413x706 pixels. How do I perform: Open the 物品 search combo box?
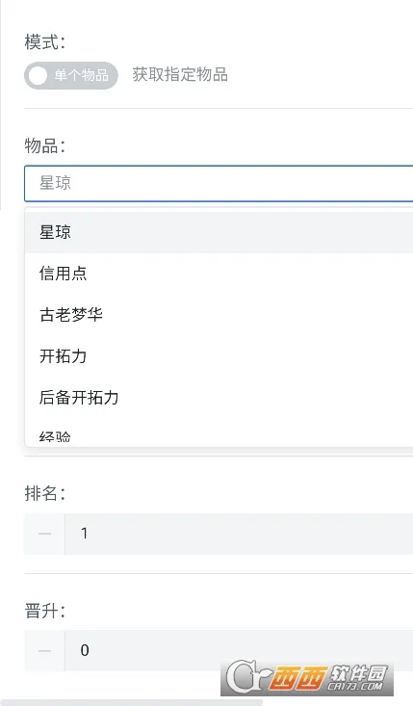(x=219, y=183)
